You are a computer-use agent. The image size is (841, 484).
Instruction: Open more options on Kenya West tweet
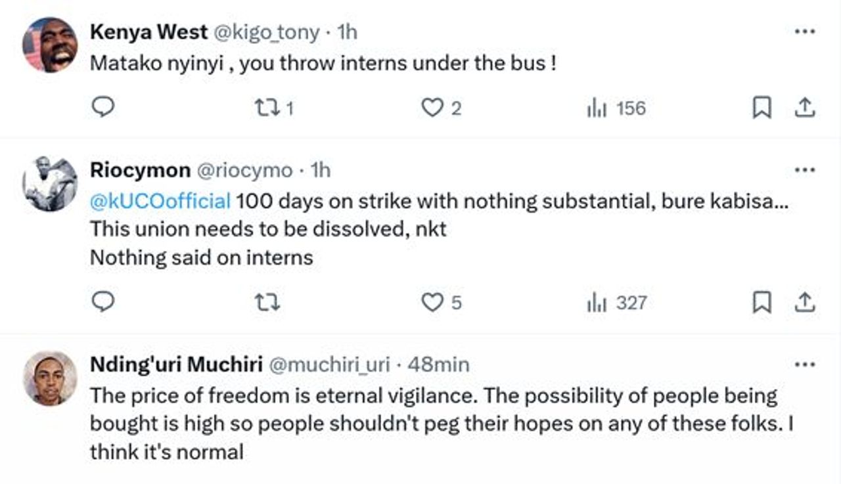804,32
